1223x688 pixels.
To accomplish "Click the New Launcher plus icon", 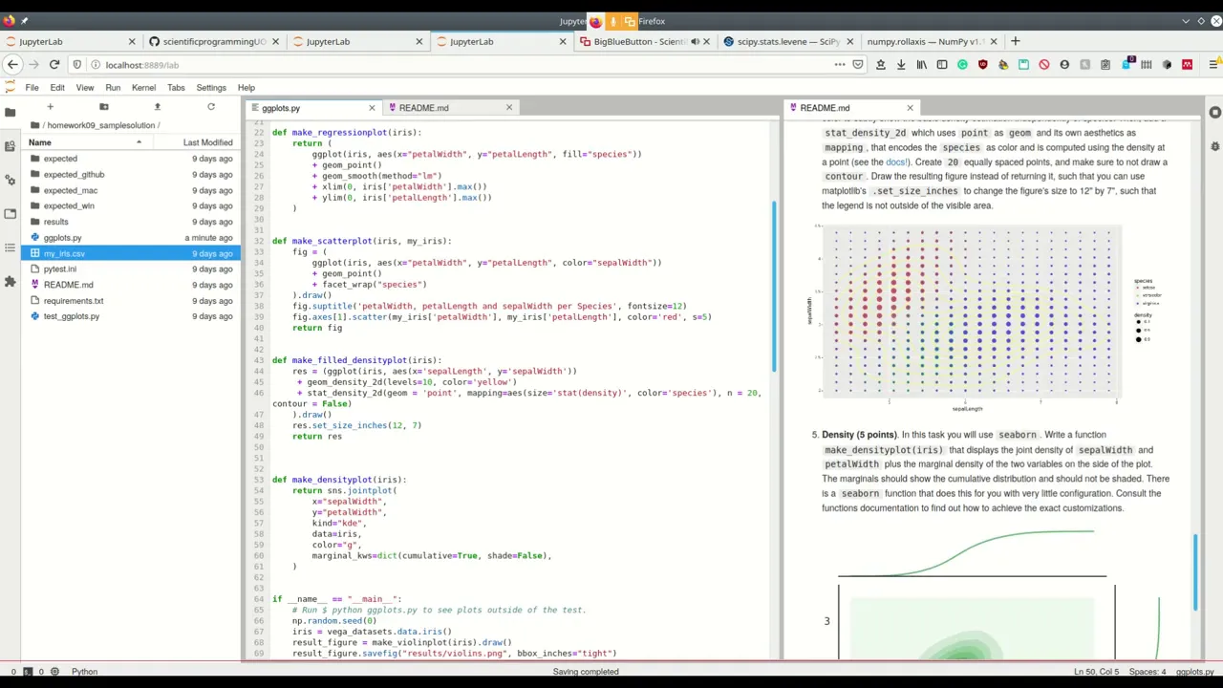I will coord(50,107).
